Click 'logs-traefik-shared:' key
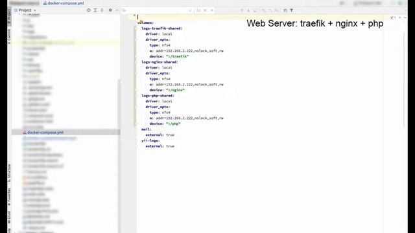415x233 pixels. coord(161,28)
